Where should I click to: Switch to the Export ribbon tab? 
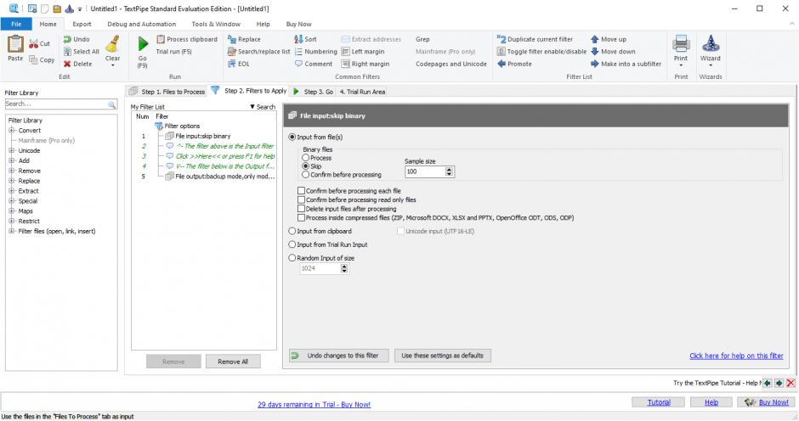(82, 24)
